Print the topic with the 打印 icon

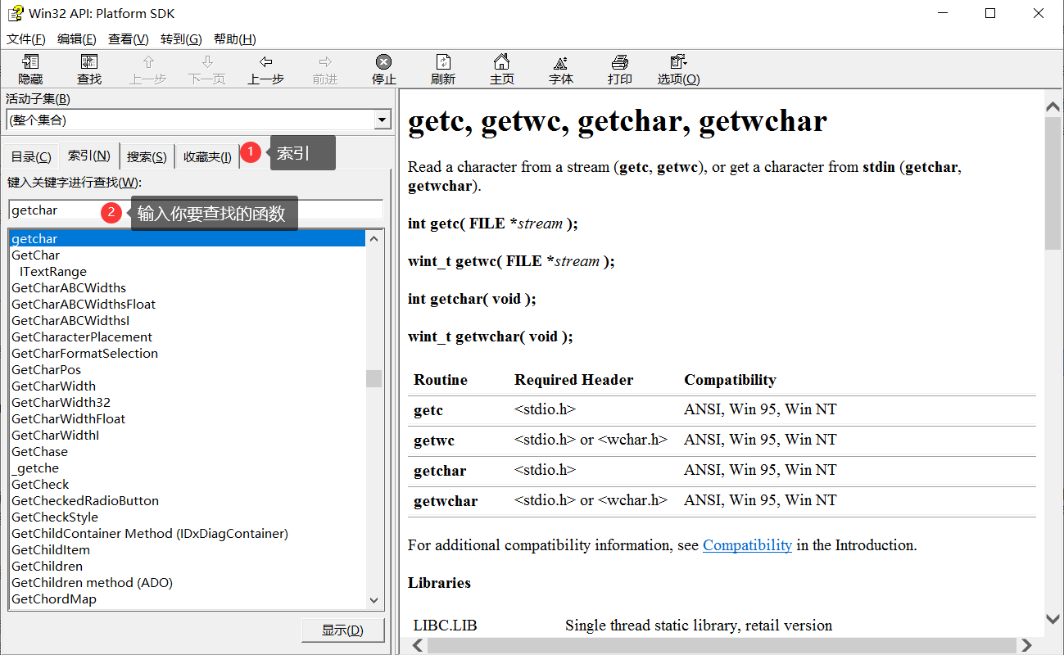[x=620, y=62]
